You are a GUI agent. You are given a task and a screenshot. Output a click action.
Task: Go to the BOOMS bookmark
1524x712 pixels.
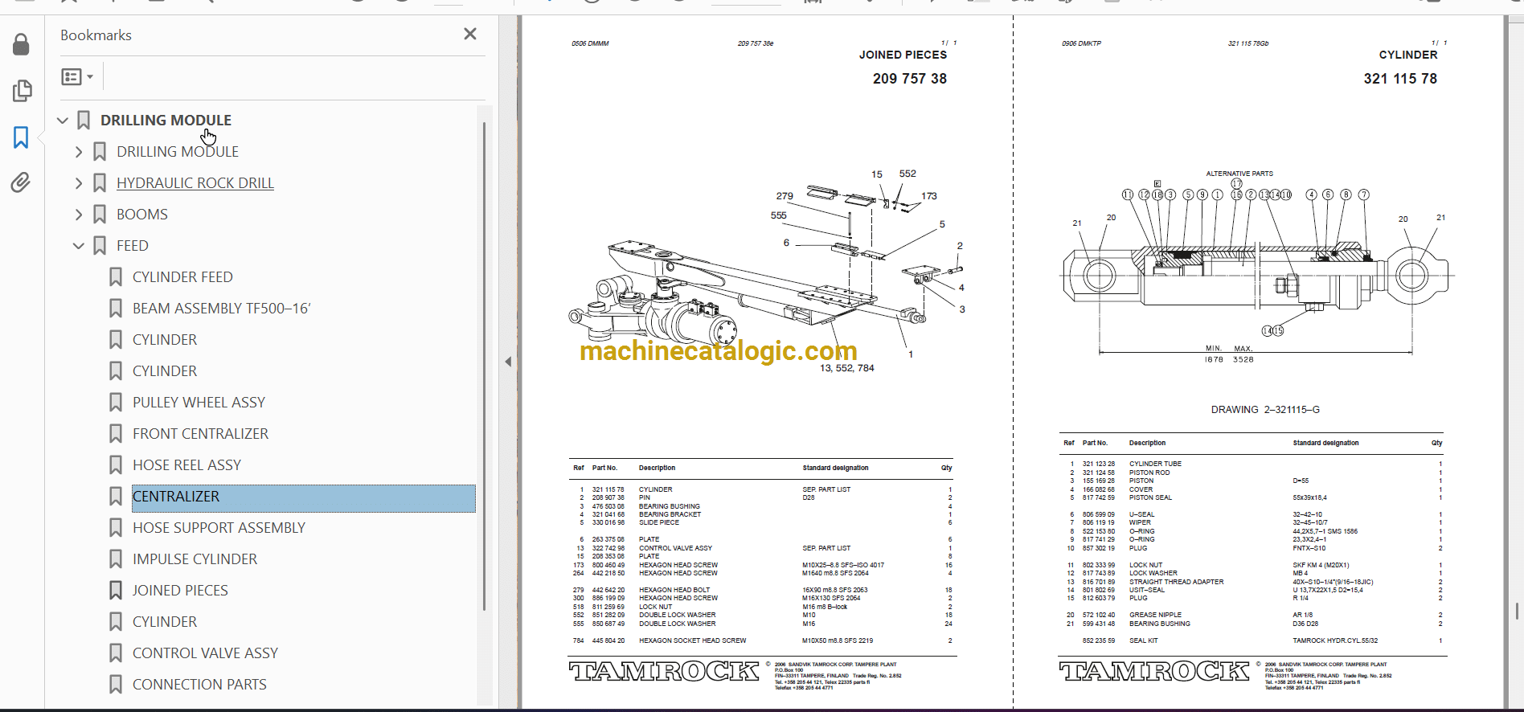142,215
